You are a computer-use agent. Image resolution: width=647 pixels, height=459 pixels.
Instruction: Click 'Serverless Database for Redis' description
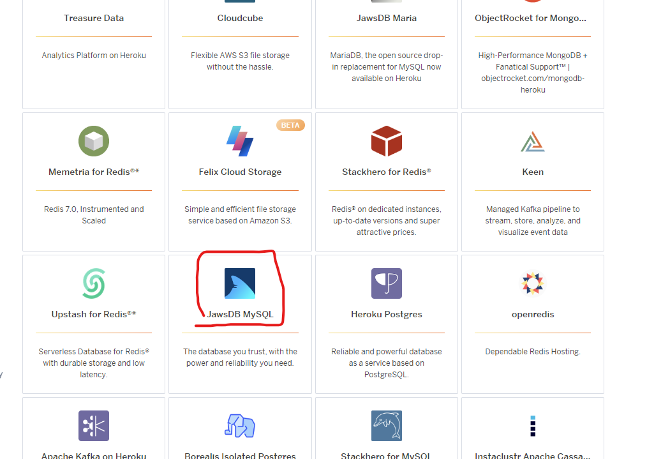pos(94,363)
